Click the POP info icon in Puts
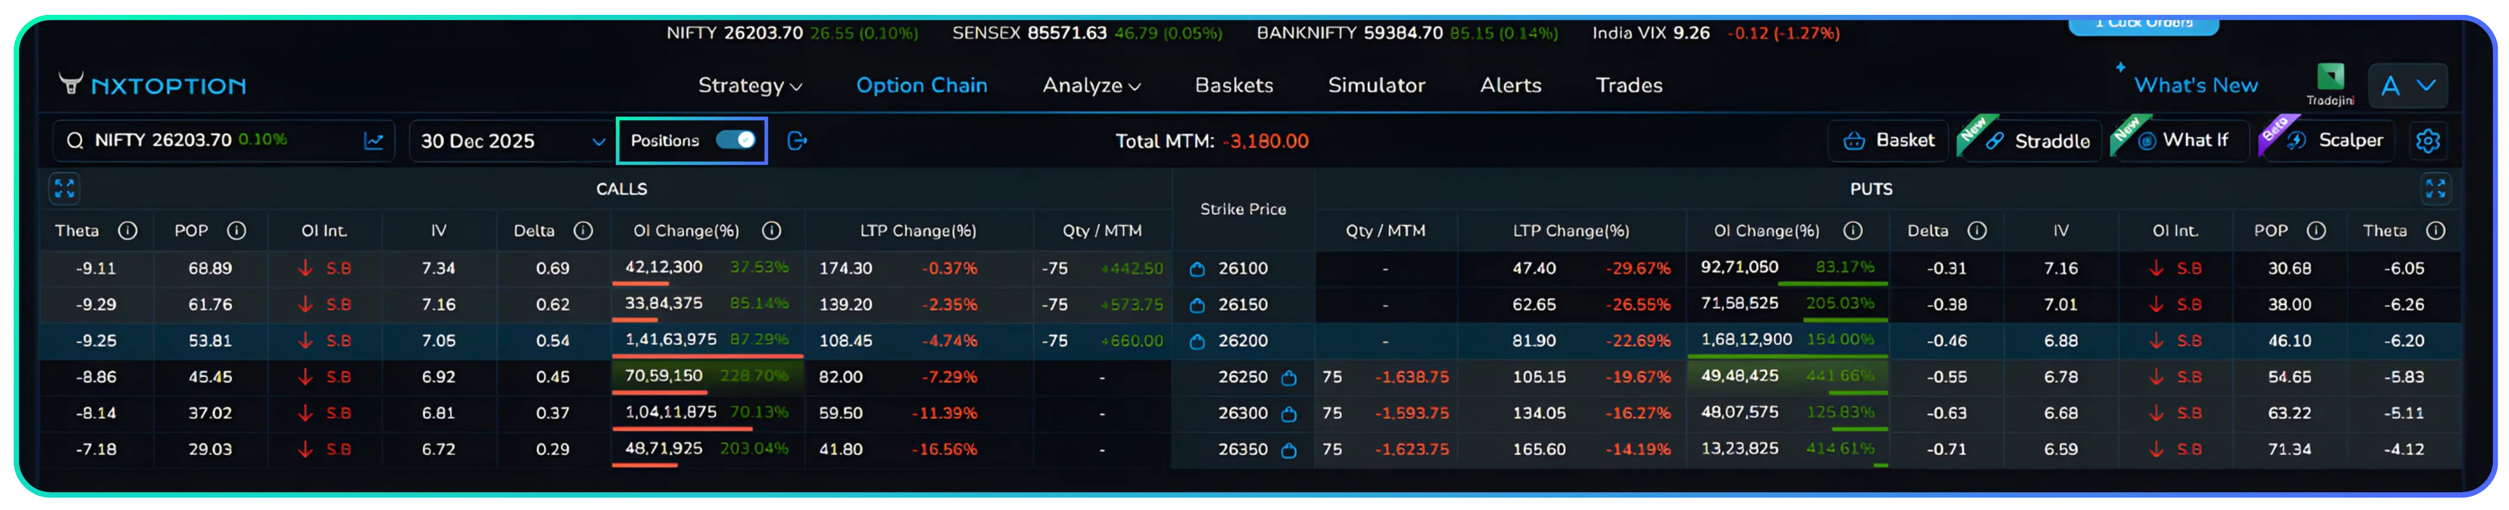Viewport: 2509px width, 510px height. 2316,231
